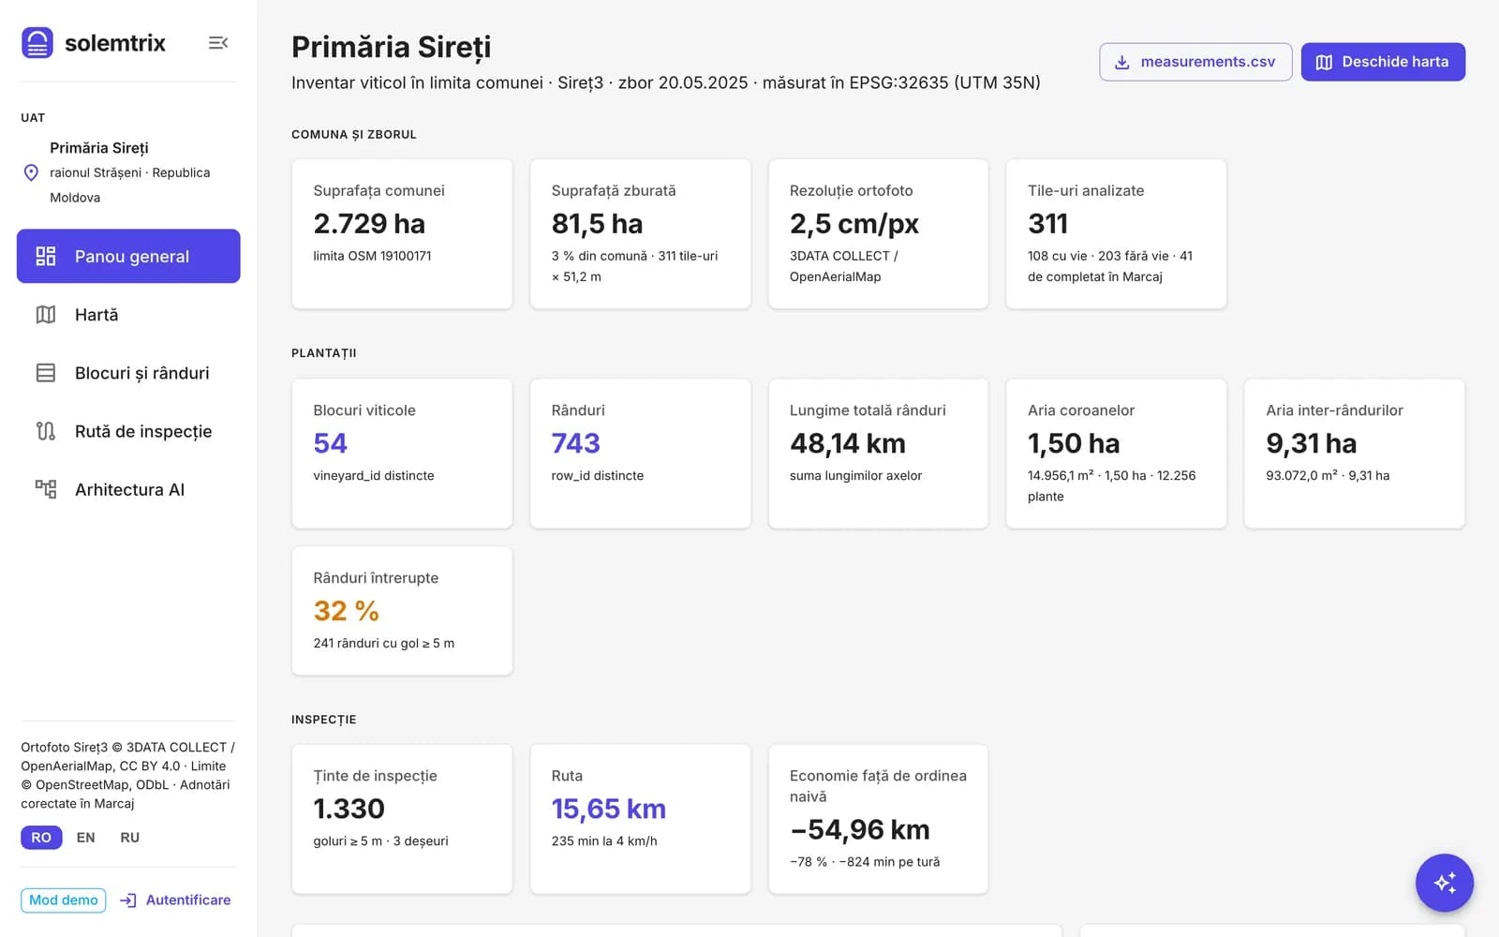Select RO language option
Screen dimensions: 1499x937
click(x=41, y=838)
